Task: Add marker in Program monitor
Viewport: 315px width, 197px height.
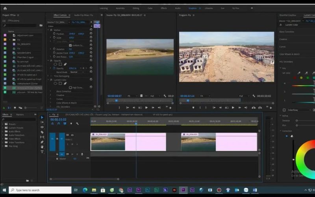Action: (x=193, y=108)
